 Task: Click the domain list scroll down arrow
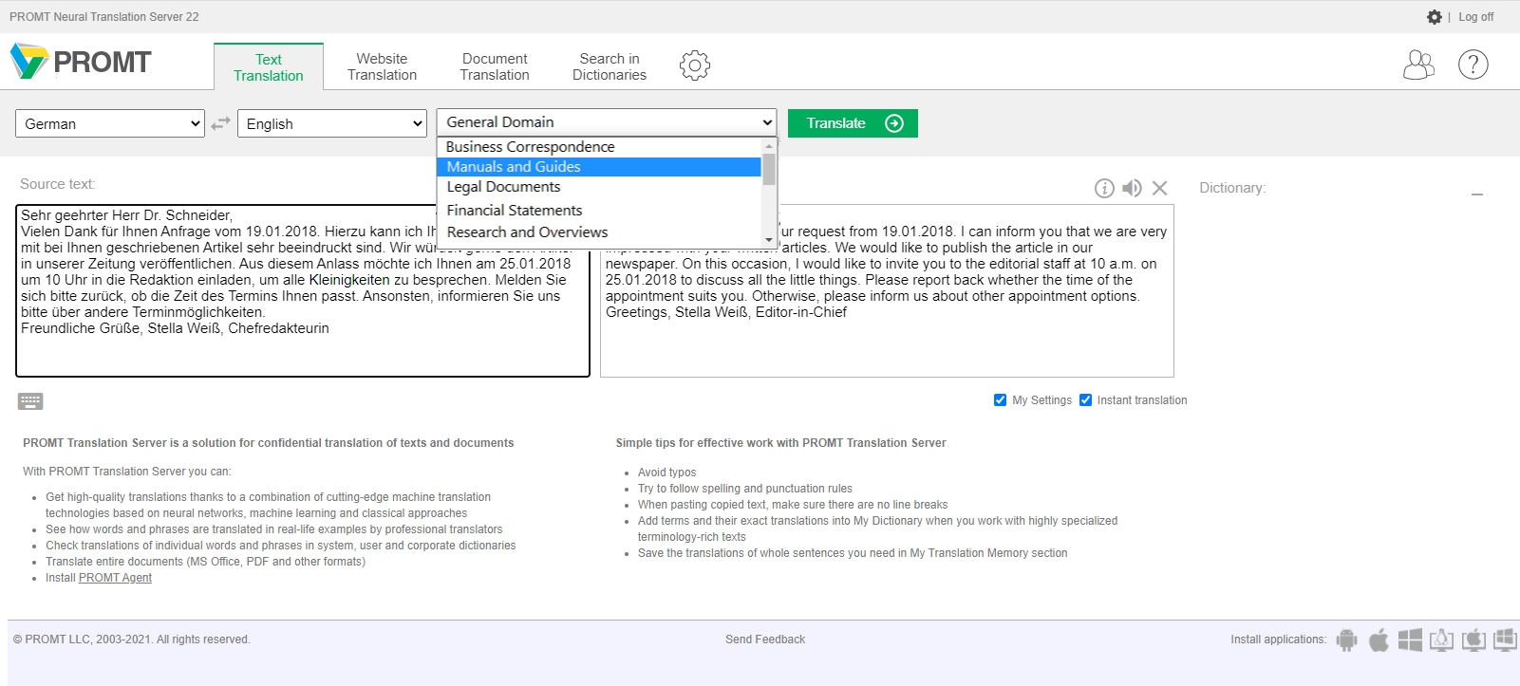pos(769,239)
